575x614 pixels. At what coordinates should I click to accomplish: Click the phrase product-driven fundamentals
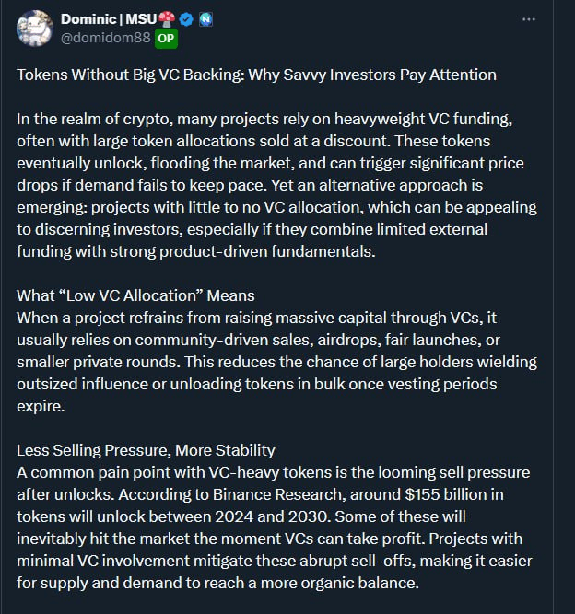pos(267,252)
